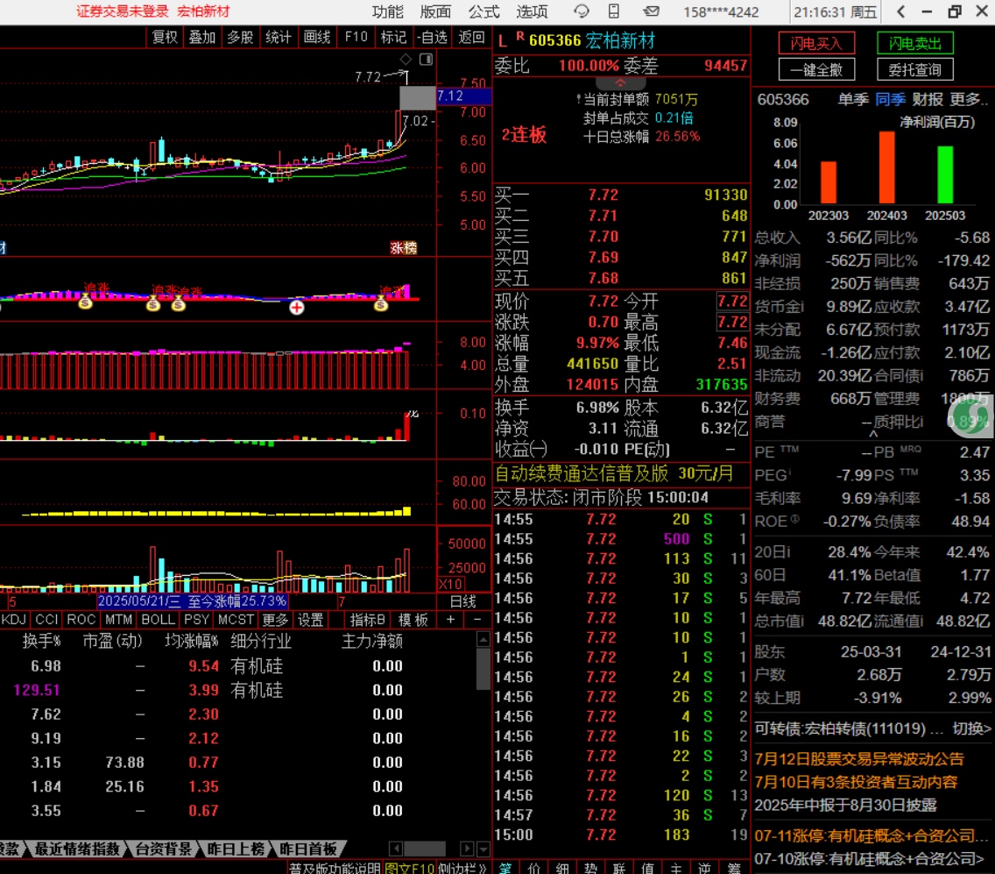Click the R marker next to 605366

click(x=520, y=37)
